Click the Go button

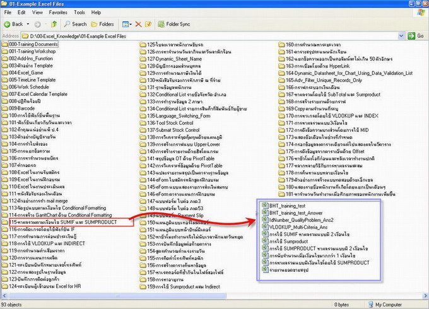pyautogui.click(x=416, y=36)
